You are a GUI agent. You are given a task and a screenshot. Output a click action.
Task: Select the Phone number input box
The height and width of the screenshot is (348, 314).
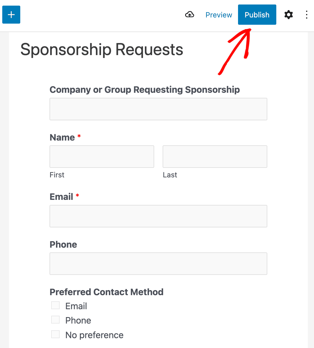pos(158,264)
